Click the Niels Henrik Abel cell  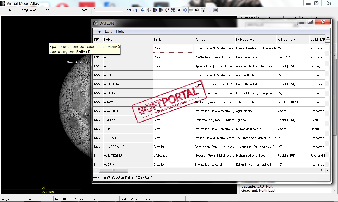click(x=256, y=57)
